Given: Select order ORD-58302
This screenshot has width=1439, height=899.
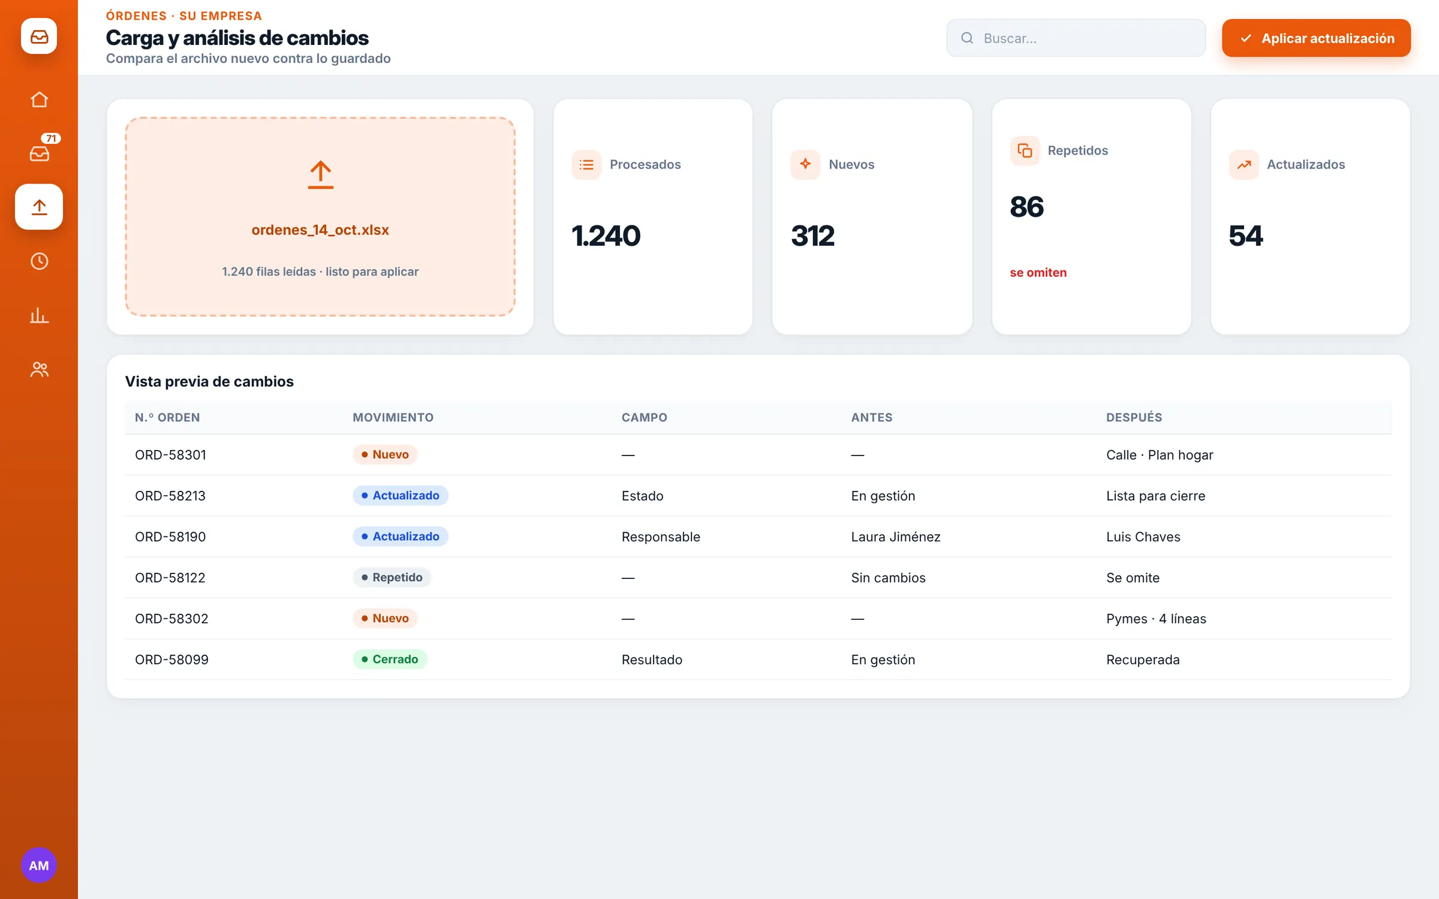Looking at the screenshot, I should point(171,619).
